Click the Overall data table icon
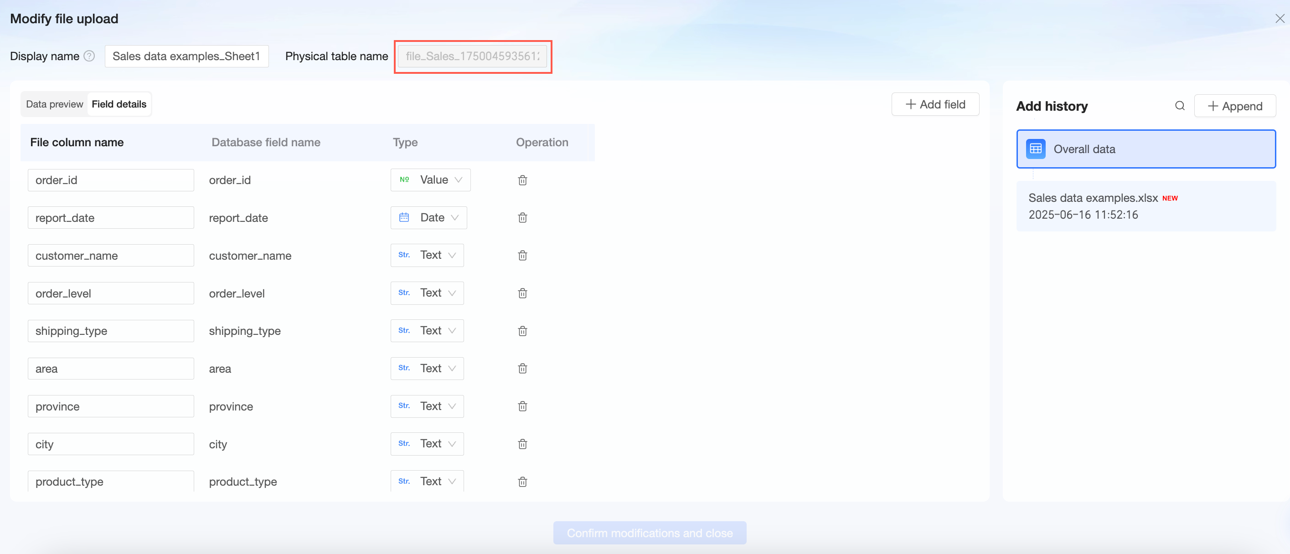This screenshot has height=554, width=1290. (x=1035, y=149)
